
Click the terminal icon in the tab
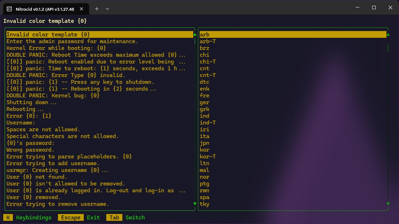pos(9,8)
